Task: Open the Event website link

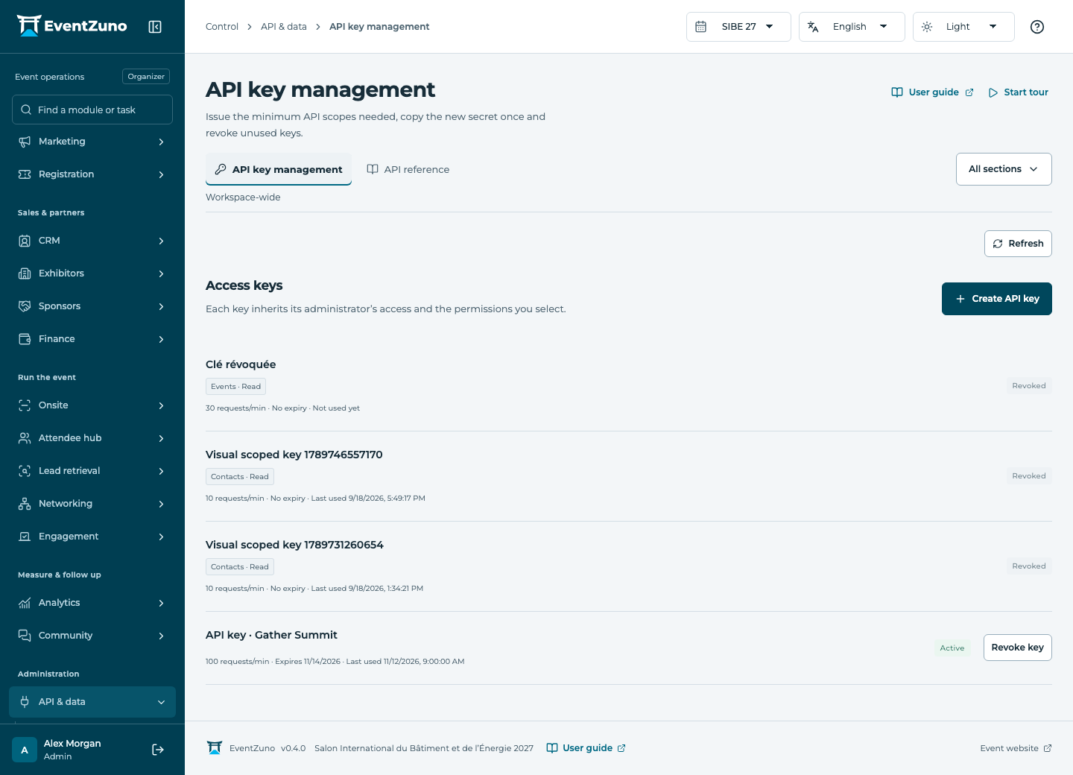Action: (x=1016, y=748)
